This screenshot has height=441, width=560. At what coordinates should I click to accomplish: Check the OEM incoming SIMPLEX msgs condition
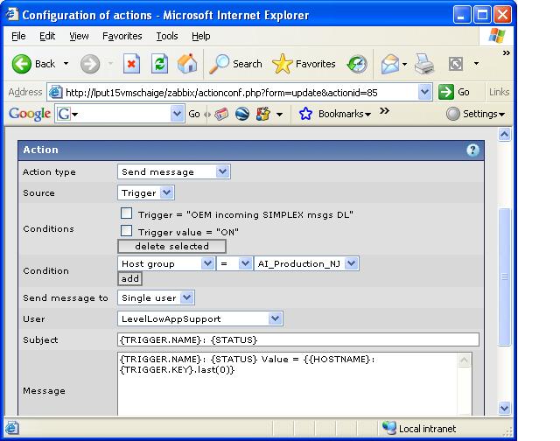click(127, 213)
